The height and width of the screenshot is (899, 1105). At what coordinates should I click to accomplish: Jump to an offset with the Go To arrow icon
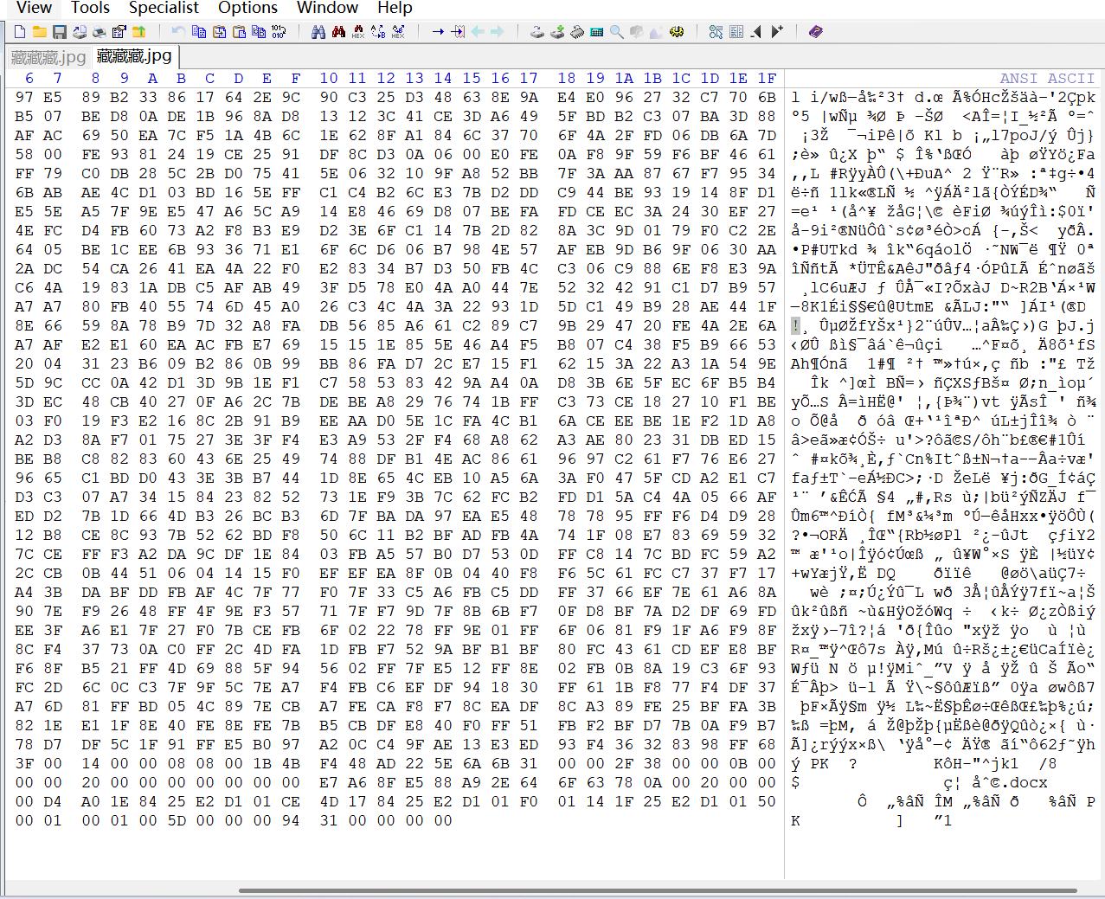point(439,31)
